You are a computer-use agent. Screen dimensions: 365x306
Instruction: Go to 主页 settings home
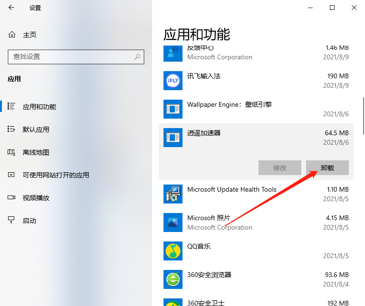coord(29,35)
